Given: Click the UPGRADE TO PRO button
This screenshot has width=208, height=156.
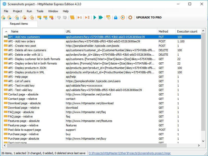Looking at the screenshot, I should [x=149, y=17].
